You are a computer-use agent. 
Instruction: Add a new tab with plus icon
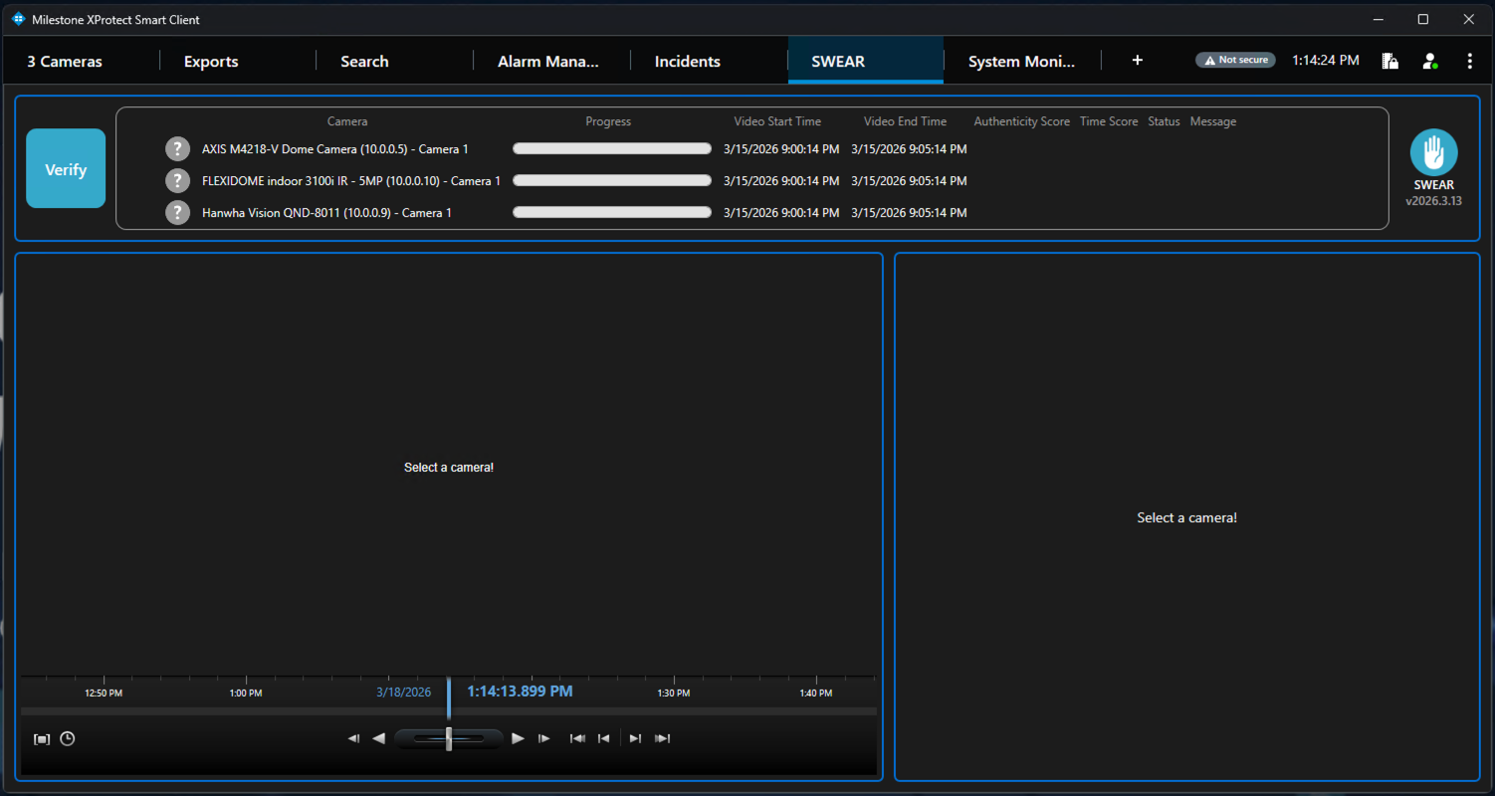[1137, 61]
